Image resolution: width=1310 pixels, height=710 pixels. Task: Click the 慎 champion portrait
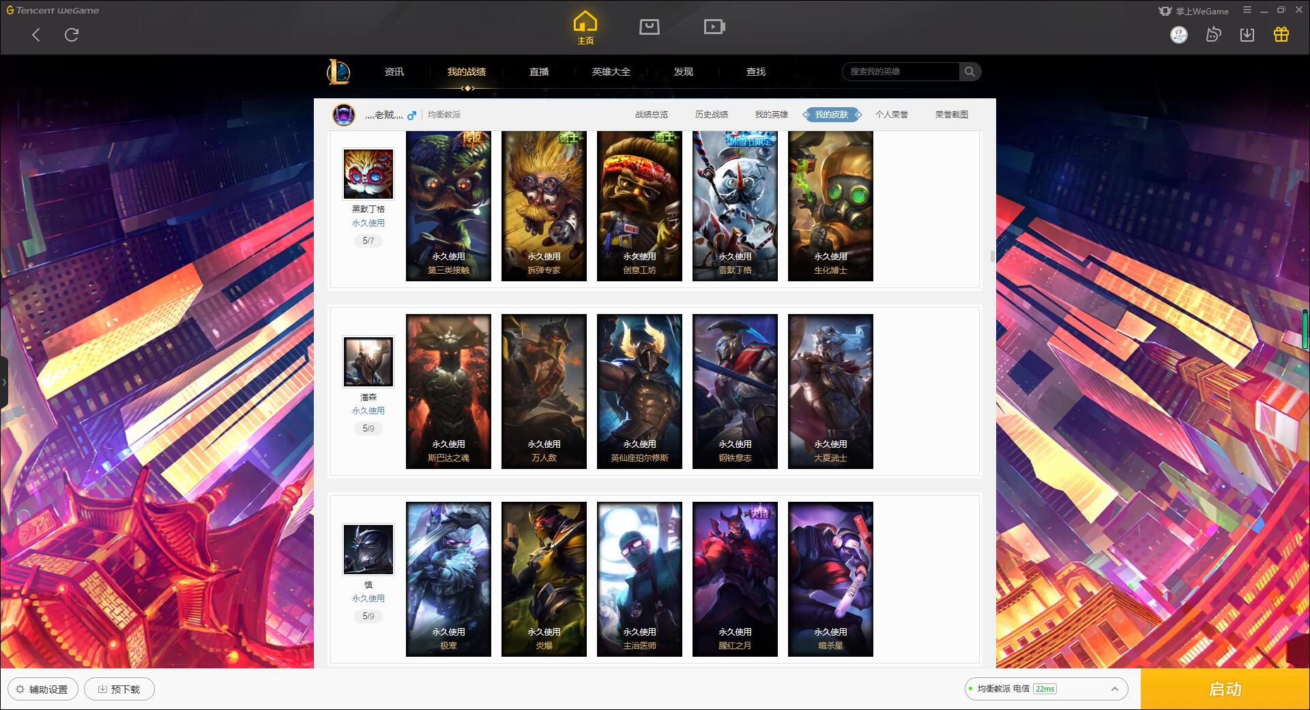point(368,550)
